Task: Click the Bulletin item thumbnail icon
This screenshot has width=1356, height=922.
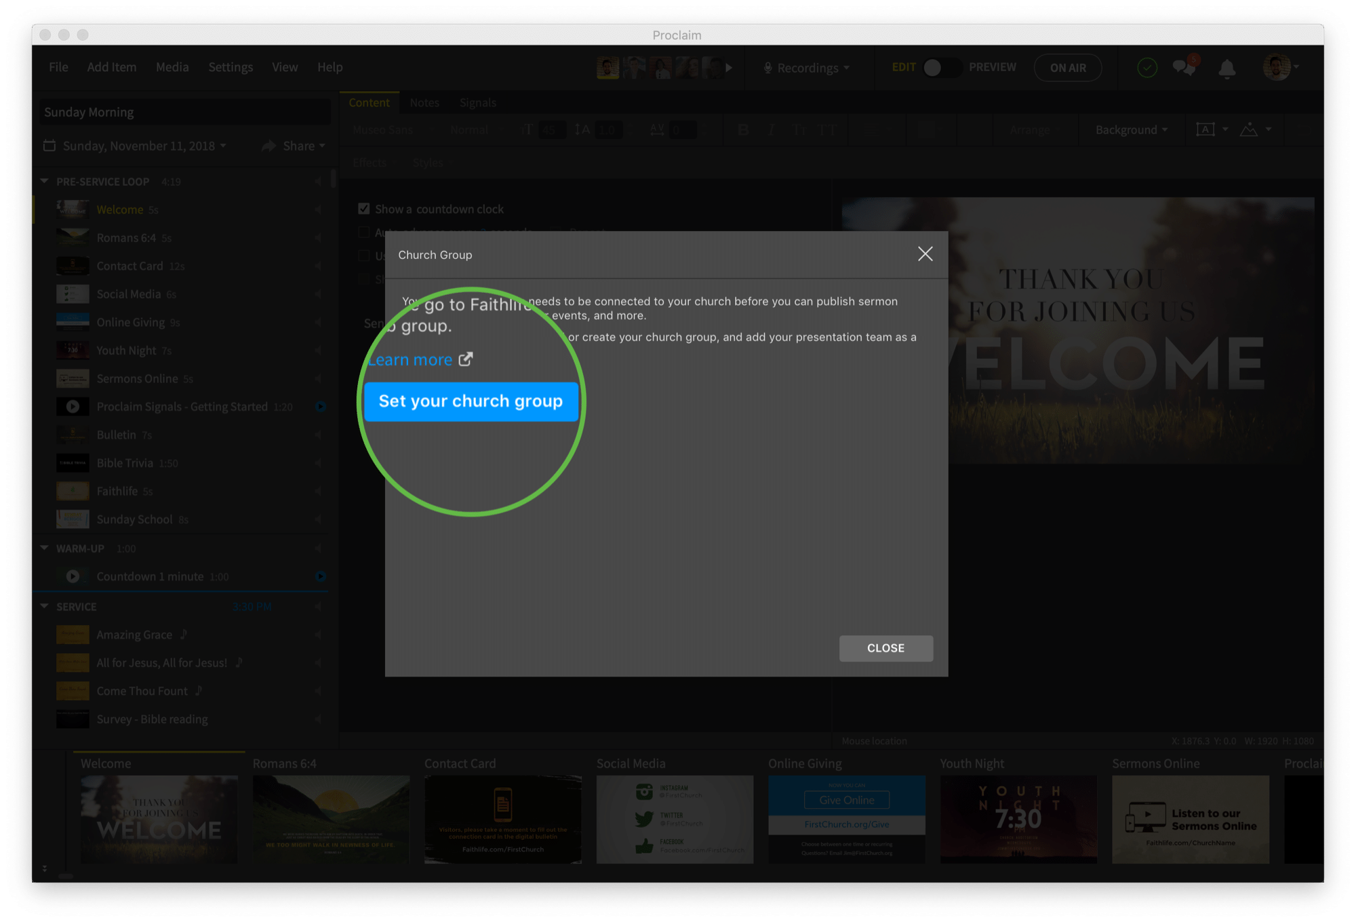Action: pyautogui.click(x=73, y=435)
